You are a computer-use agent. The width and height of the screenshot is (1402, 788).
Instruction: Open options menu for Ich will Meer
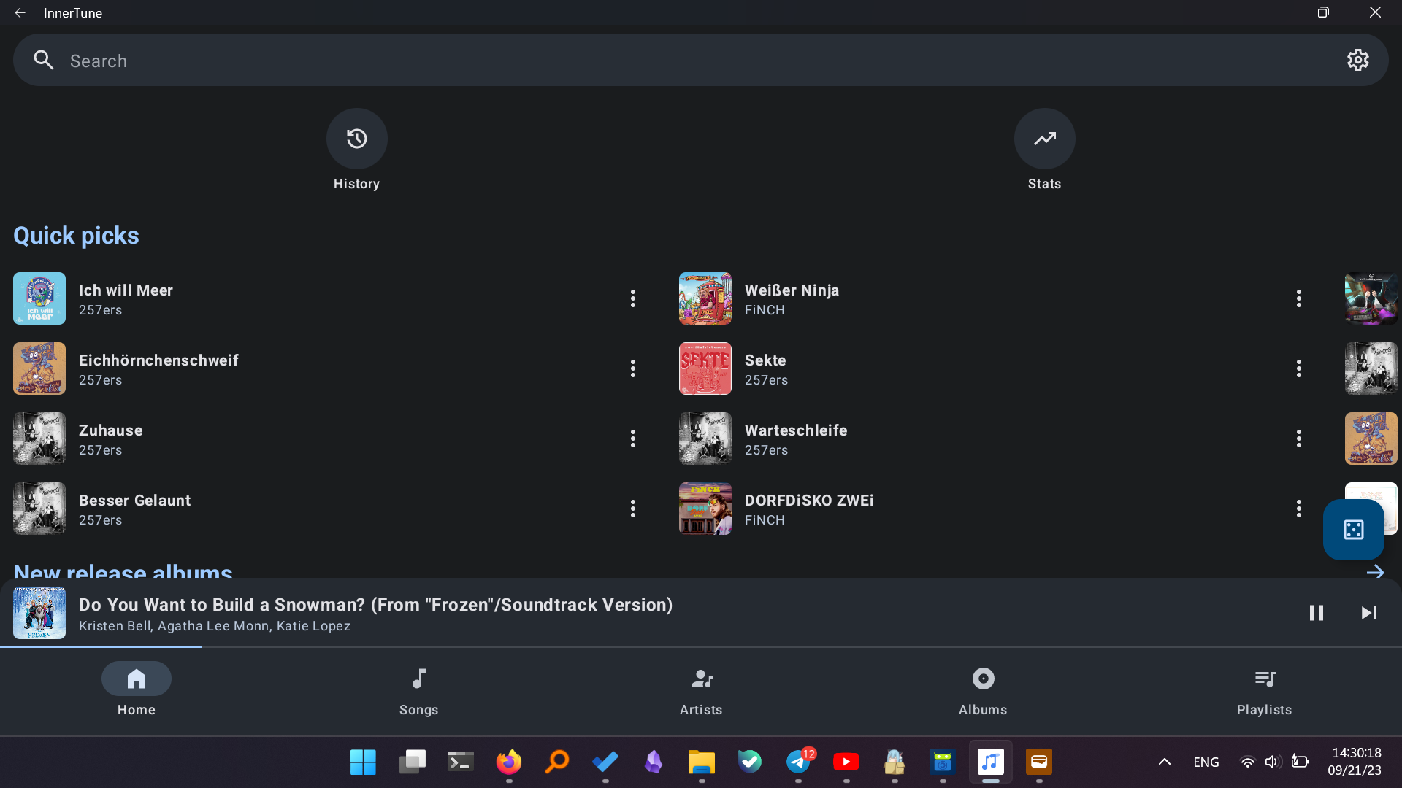pos(632,298)
